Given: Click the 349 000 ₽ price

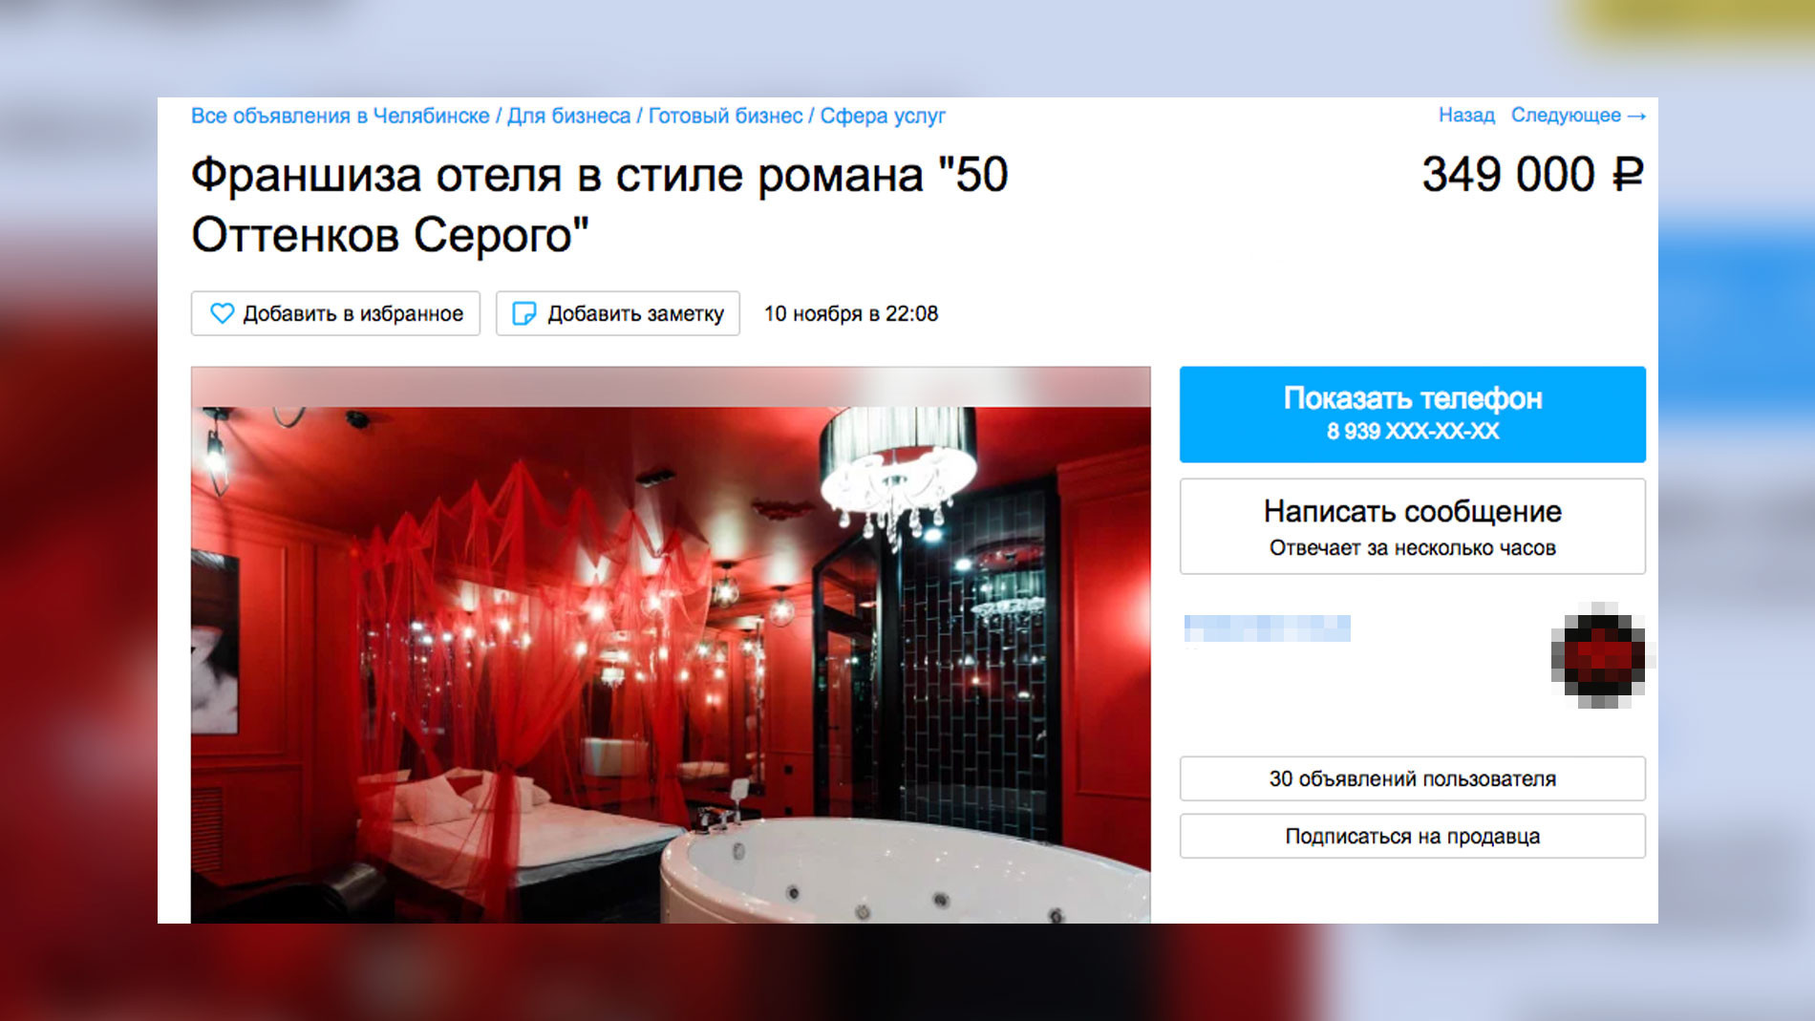Looking at the screenshot, I should pos(1532,175).
